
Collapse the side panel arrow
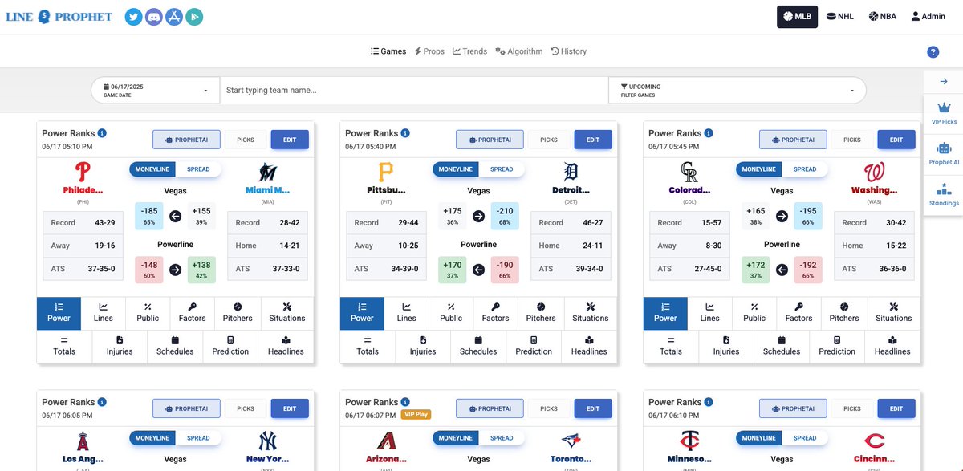coord(944,81)
